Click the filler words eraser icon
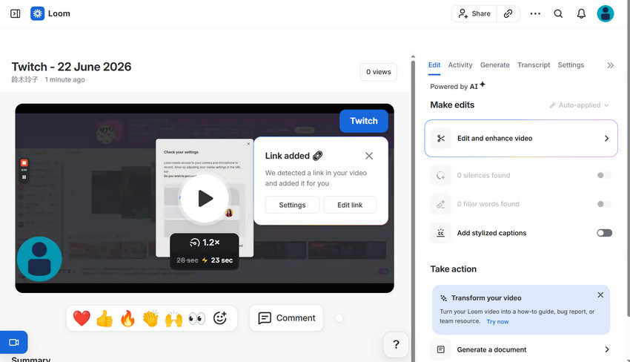The width and height of the screenshot is (630, 362). pyautogui.click(x=441, y=204)
